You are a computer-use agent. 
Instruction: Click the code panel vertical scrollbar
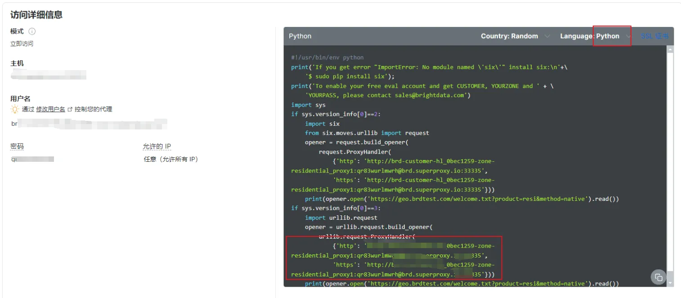pyautogui.click(x=670, y=157)
